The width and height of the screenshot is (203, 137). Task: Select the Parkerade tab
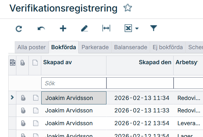(x=95, y=47)
